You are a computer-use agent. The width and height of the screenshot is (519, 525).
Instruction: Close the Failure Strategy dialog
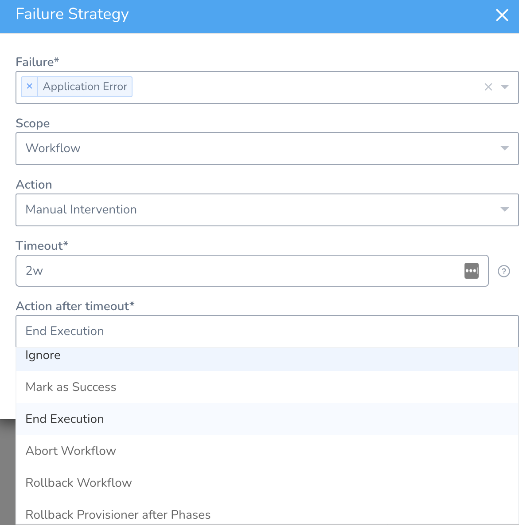tap(502, 15)
